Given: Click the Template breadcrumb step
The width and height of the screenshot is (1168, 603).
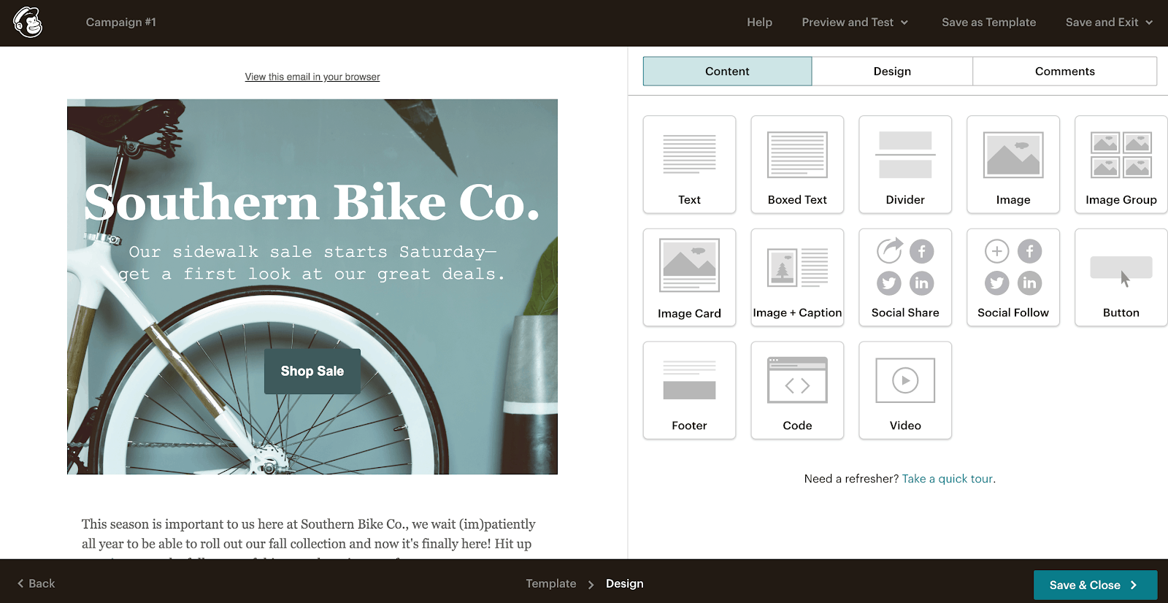Looking at the screenshot, I should click(551, 583).
